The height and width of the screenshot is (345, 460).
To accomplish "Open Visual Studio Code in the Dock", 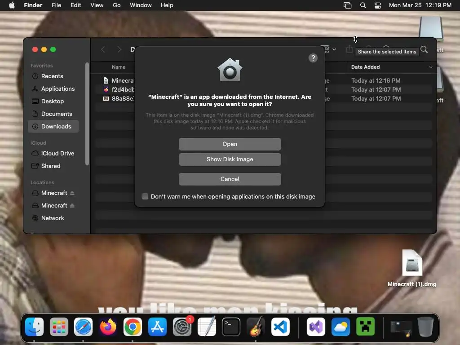I will (280, 327).
